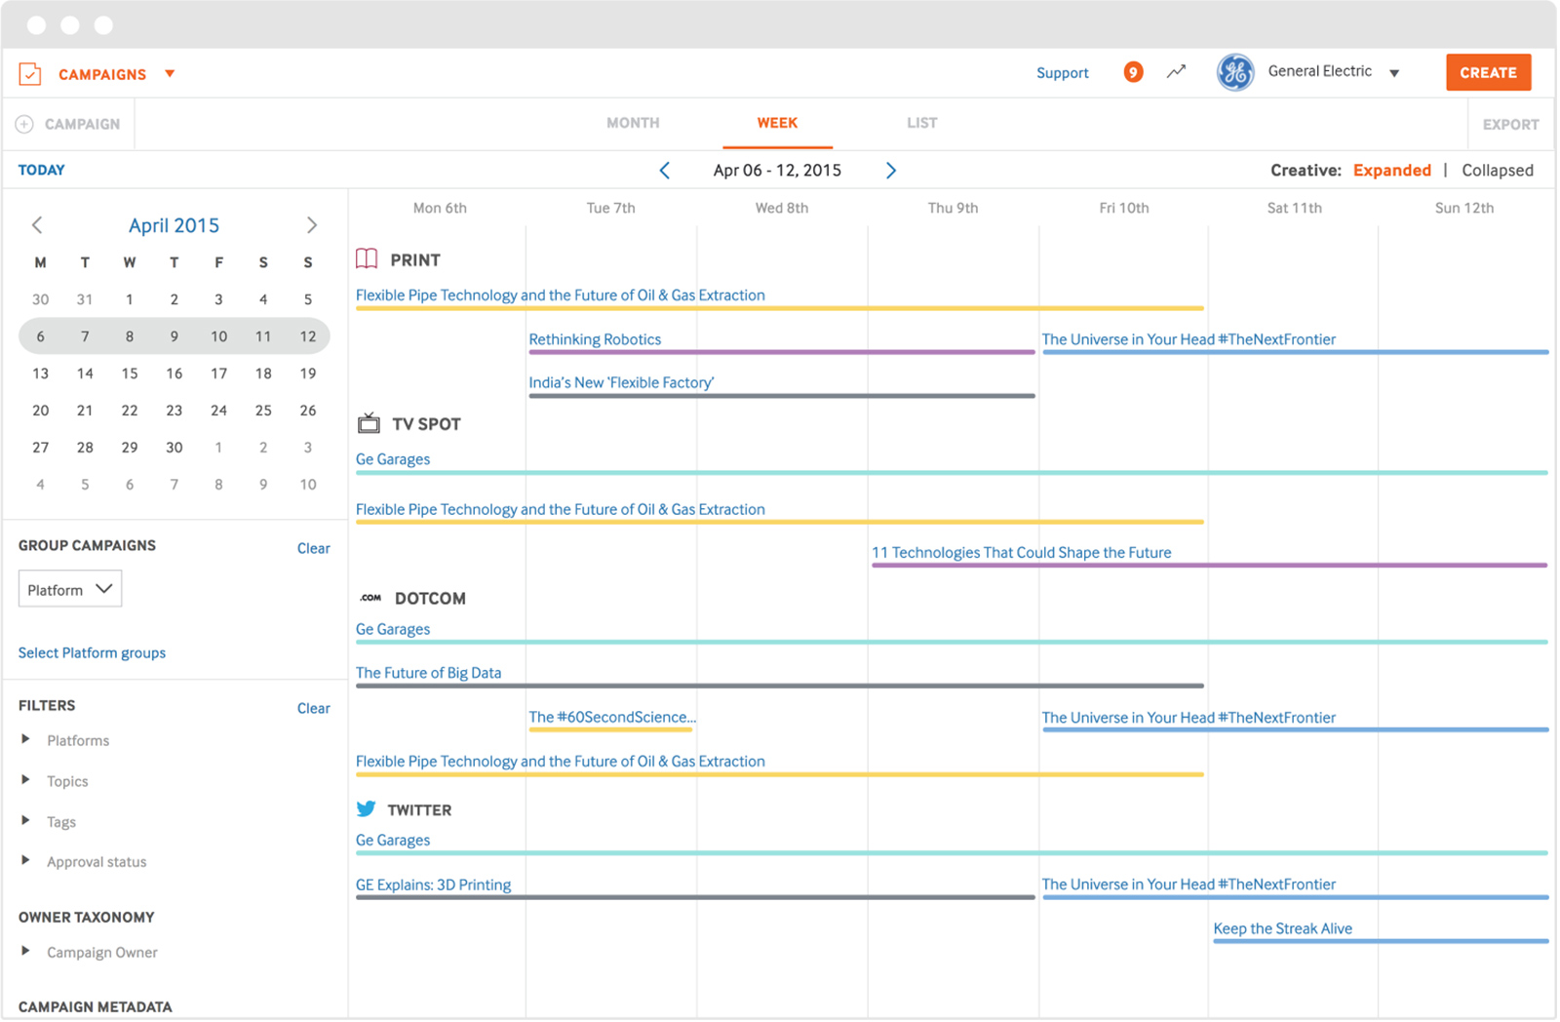The height and width of the screenshot is (1022, 1560).
Task: Open India's New 'Flexible Factory' campaign
Action: (621, 382)
